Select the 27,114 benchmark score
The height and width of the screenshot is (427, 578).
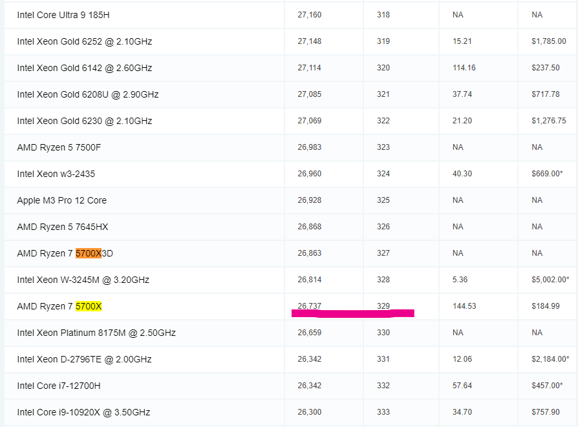point(309,68)
